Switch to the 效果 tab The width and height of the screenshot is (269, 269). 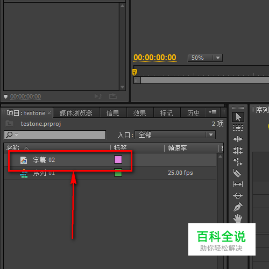tap(139, 113)
